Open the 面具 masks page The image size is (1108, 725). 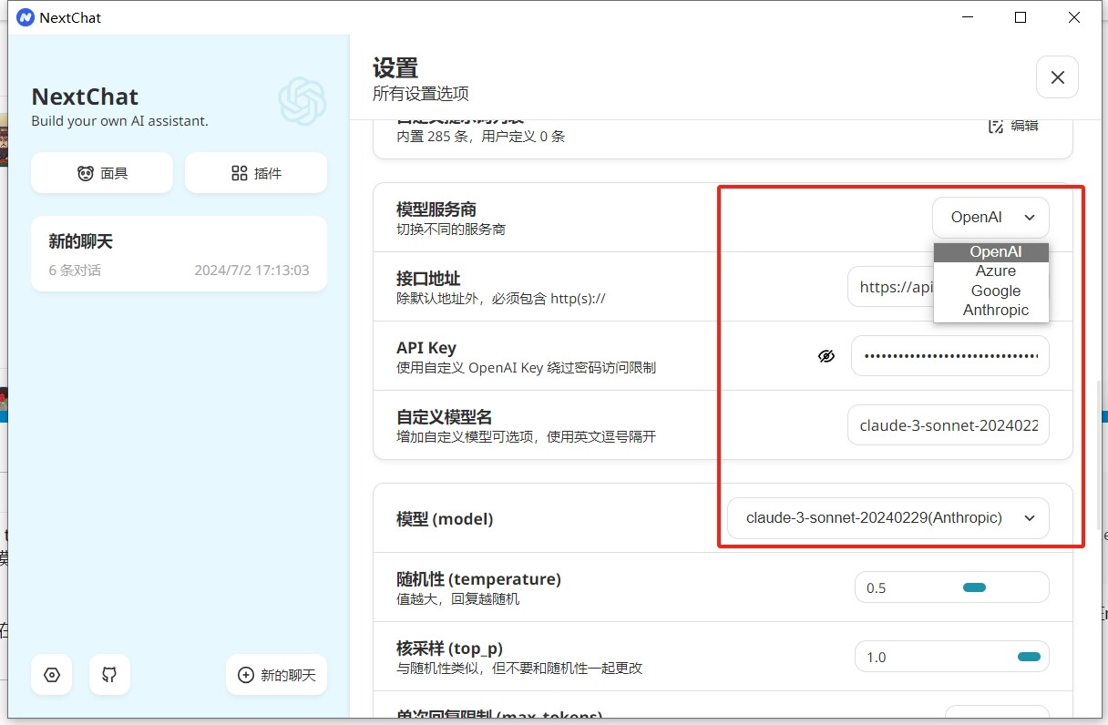[x=102, y=173]
